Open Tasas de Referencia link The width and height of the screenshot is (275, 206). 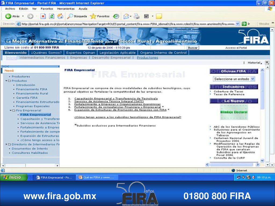point(229,94)
